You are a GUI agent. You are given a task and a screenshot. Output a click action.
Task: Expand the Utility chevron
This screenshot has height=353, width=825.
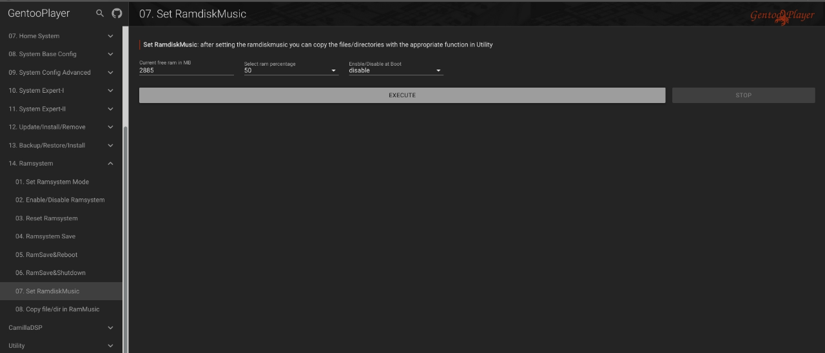[110, 346]
